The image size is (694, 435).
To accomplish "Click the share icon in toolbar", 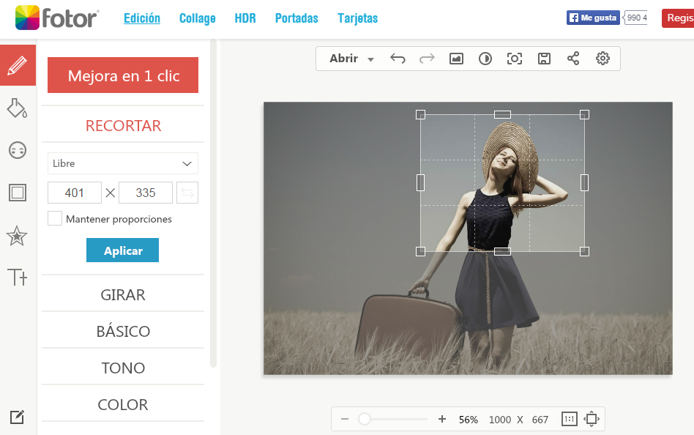I will click(x=573, y=59).
